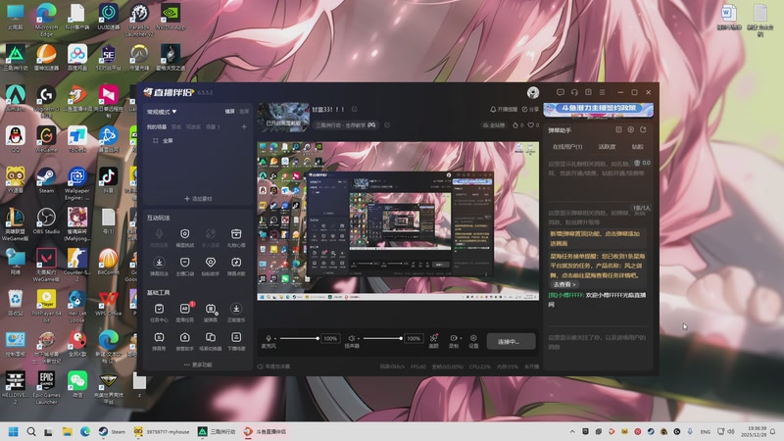The width and height of the screenshot is (784, 441).
Task: Open 房管助手 room manager helper
Action: 184,340
